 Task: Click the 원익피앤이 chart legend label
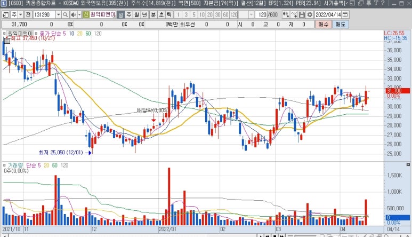(19, 34)
